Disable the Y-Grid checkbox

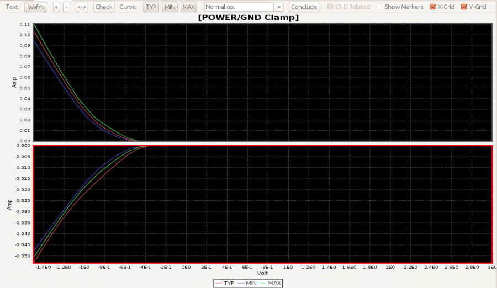(464, 7)
